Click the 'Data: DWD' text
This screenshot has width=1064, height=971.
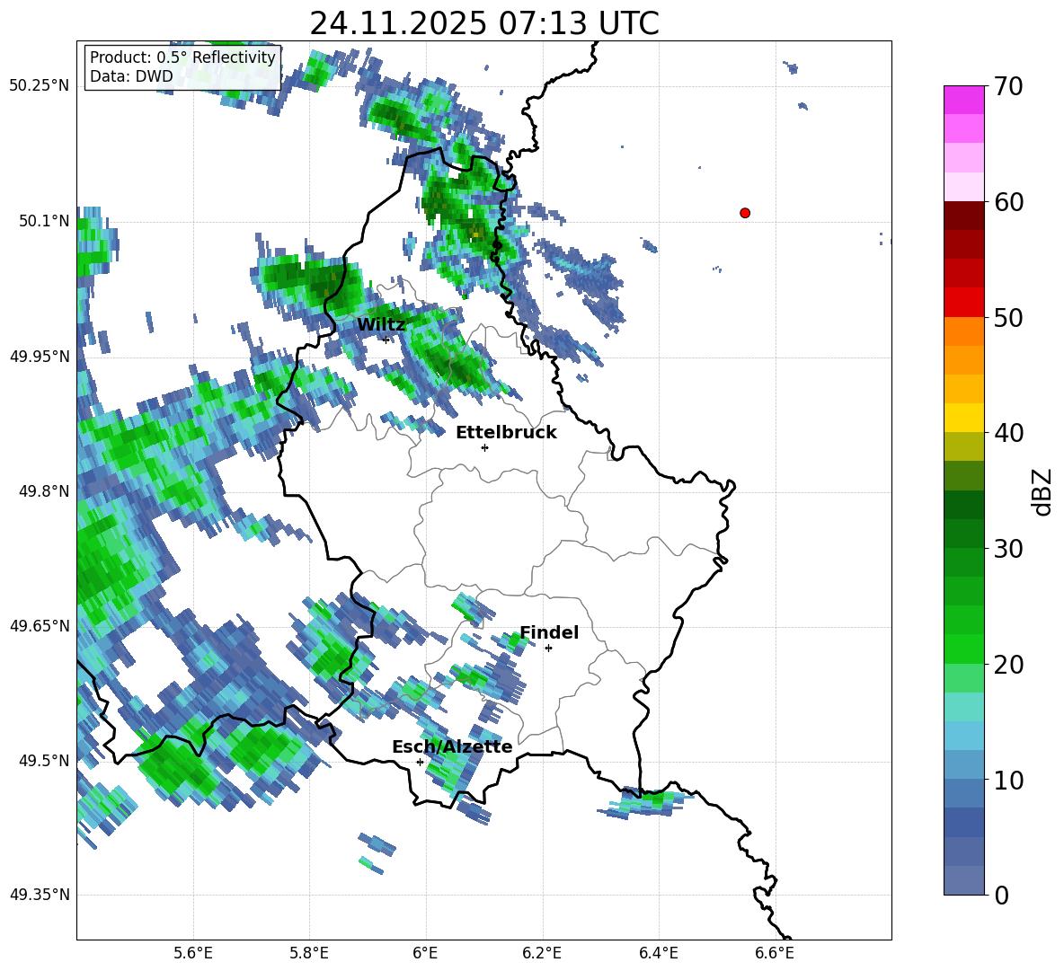click(x=131, y=76)
